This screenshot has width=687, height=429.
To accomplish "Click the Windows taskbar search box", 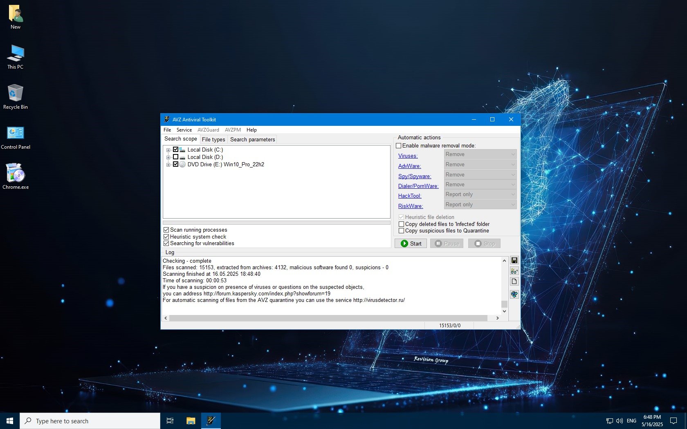I will (x=90, y=421).
